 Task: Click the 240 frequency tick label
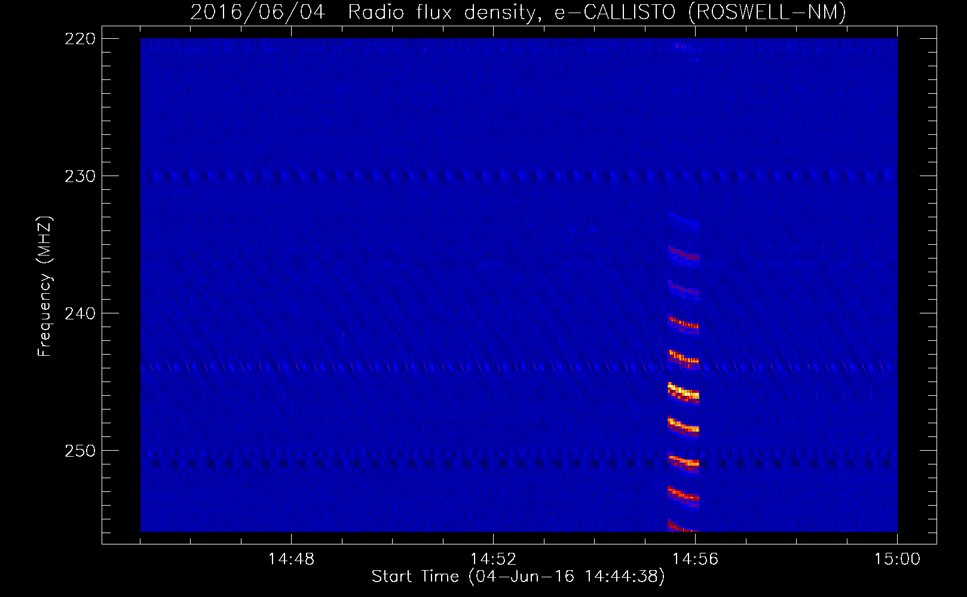79,313
